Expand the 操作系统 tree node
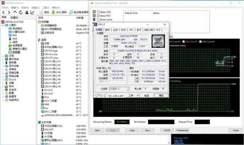The image size is (244, 145). [x=3, y=59]
